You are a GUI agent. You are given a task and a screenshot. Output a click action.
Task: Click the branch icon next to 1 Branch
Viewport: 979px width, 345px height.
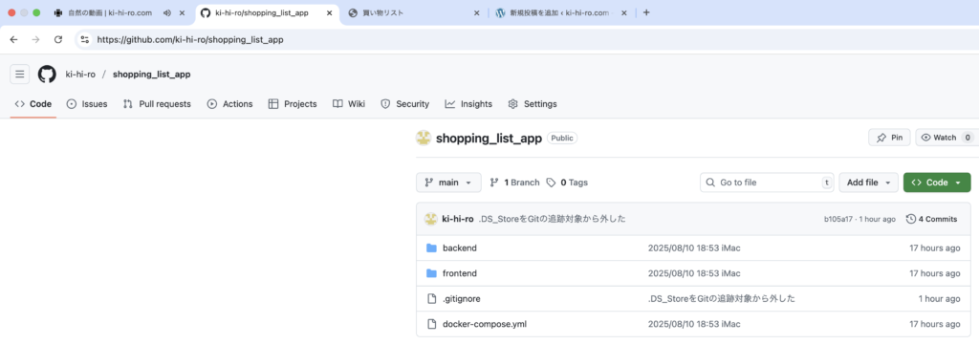point(494,183)
